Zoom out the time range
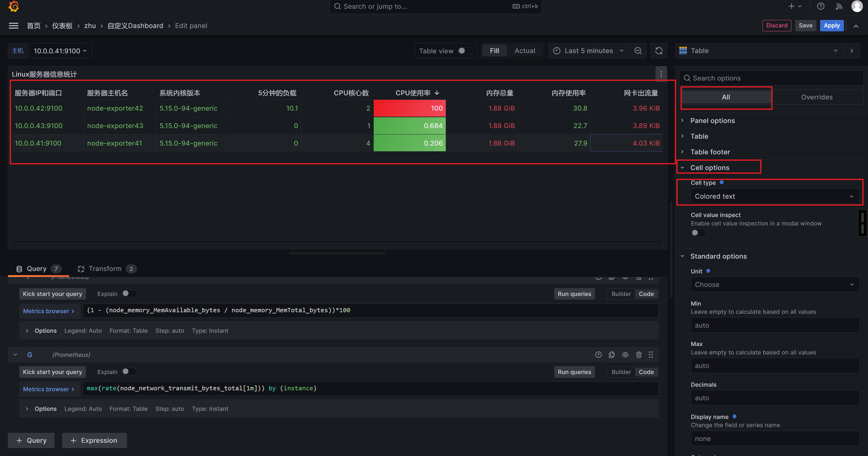 click(638, 51)
